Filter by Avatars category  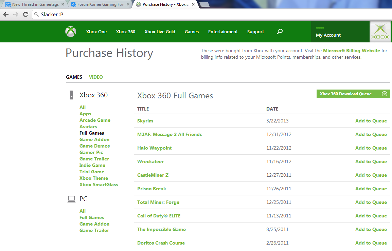pyautogui.click(x=88, y=127)
